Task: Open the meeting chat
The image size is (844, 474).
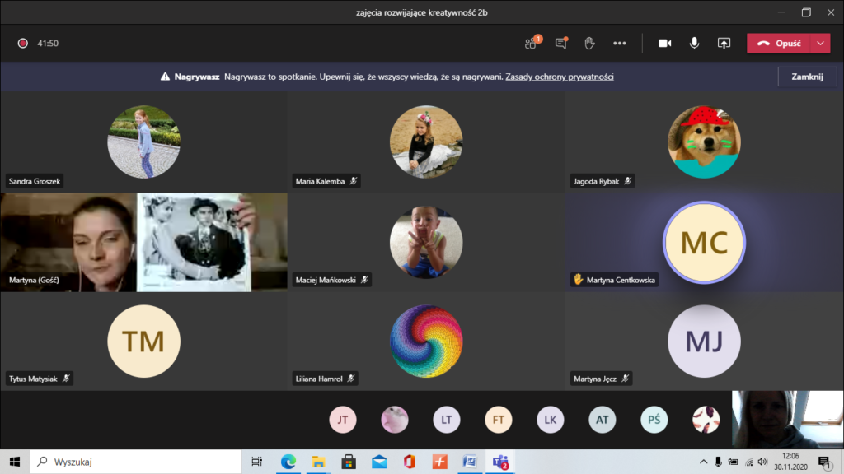Action: [561, 43]
